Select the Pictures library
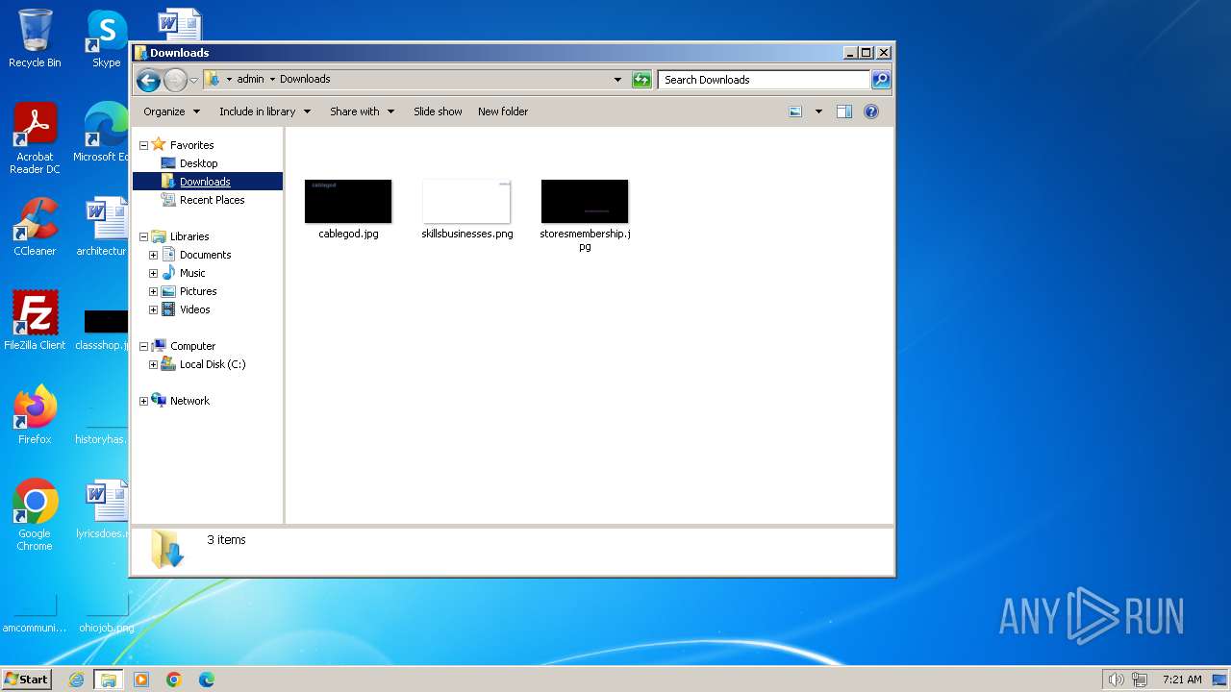This screenshot has height=692, width=1231. tap(197, 291)
